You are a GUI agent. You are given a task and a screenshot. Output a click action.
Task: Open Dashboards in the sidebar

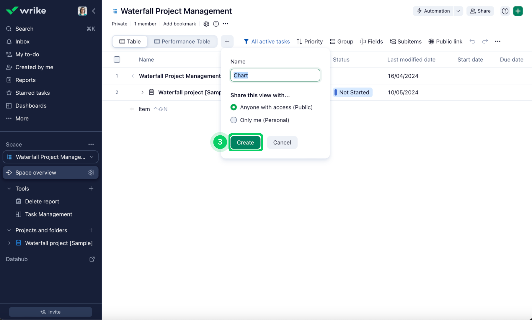[x=31, y=106]
